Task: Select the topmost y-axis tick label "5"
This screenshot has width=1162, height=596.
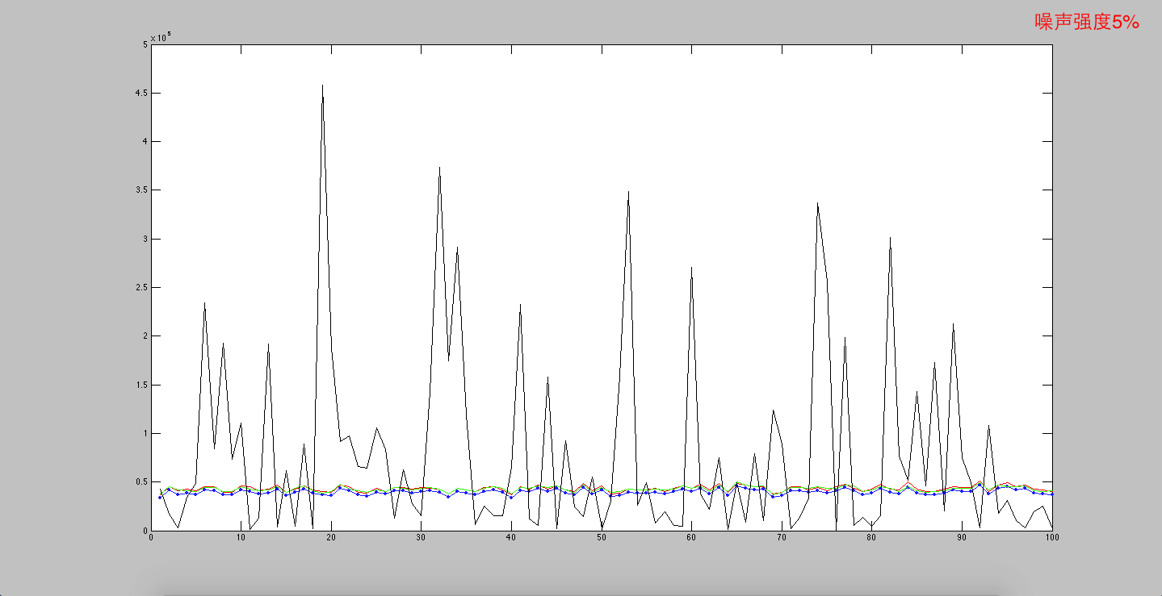Action: coord(145,44)
